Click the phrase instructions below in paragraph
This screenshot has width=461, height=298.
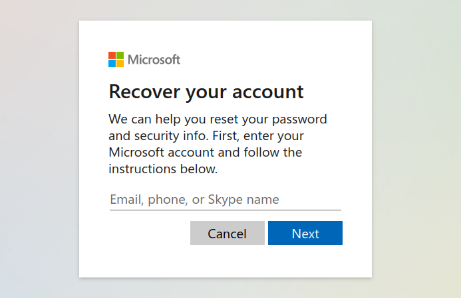pos(163,169)
